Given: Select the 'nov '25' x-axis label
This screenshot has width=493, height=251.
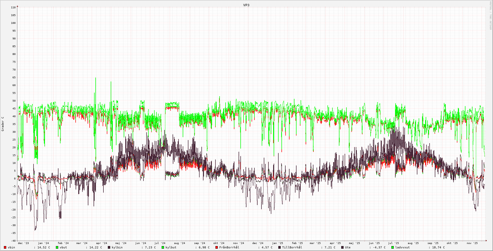Looking at the screenshot, I should click(x=472, y=243).
